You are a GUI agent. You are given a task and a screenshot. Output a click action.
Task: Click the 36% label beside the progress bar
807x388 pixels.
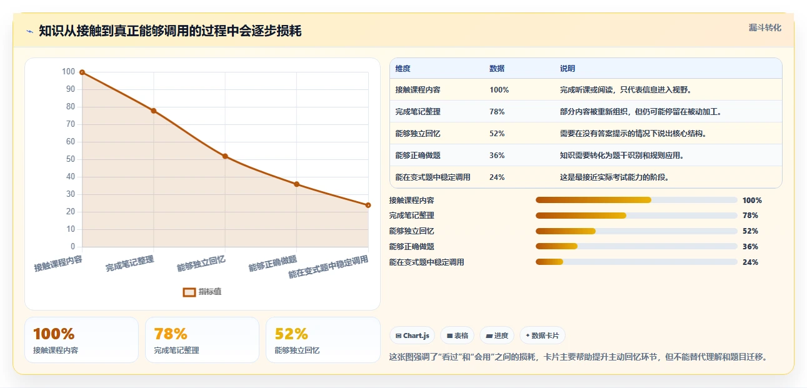pyautogui.click(x=750, y=247)
